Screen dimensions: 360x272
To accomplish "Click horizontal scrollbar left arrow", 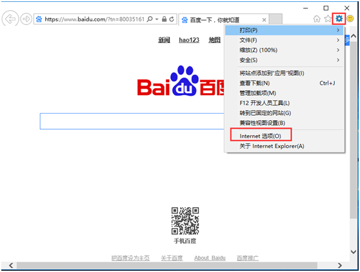I will pyautogui.click(x=11, y=266).
